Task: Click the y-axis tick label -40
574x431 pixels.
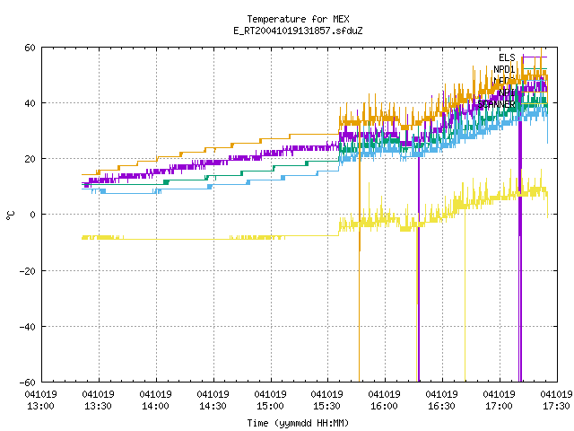Action: [x=28, y=327]
